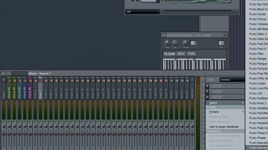Select the Send #5 purple mixer track
Screen dimensions: 268x150
(x=30, y=88)
